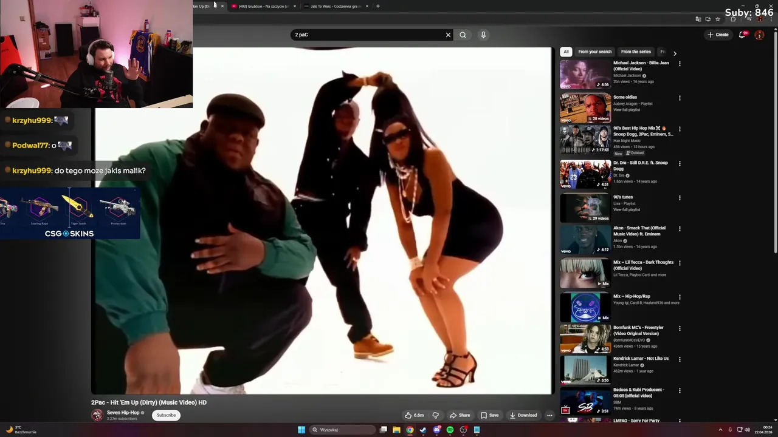Close the GrubSon browser tab
Image resolution: width=778 pixels, height=437 pixels.
pyautogui.click(x=295, y=6)
